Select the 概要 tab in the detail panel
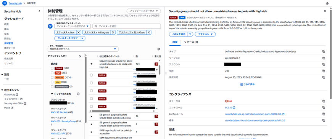Image resolution: width=332 pixels, height=139 pixels. pos(175,42)
